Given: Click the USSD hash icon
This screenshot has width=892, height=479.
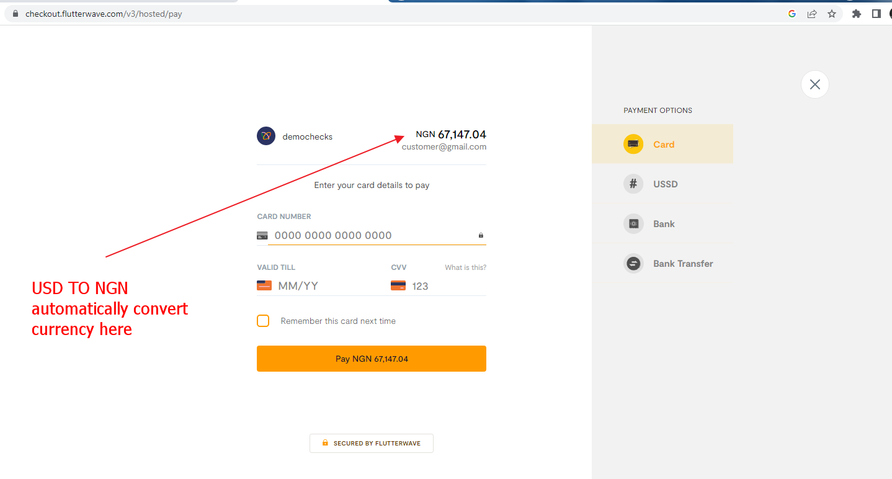Looking at the screenshot, I should [633, 184].
